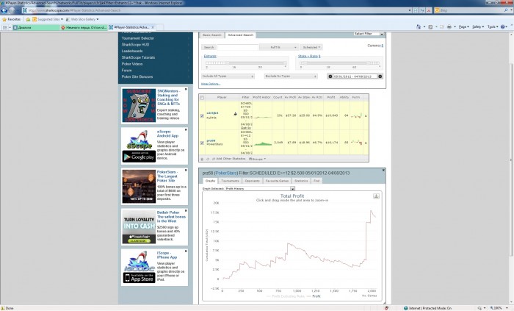This screenshot has height=311, width=514.
Task: Click the More Options link
Action: (211, 84)
